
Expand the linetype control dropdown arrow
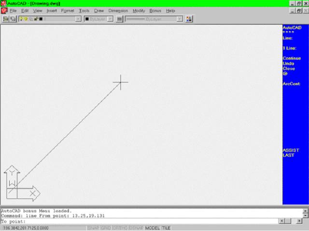coord(180,19)
